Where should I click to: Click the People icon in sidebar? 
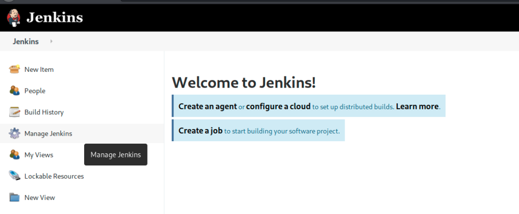pos(14,91)
